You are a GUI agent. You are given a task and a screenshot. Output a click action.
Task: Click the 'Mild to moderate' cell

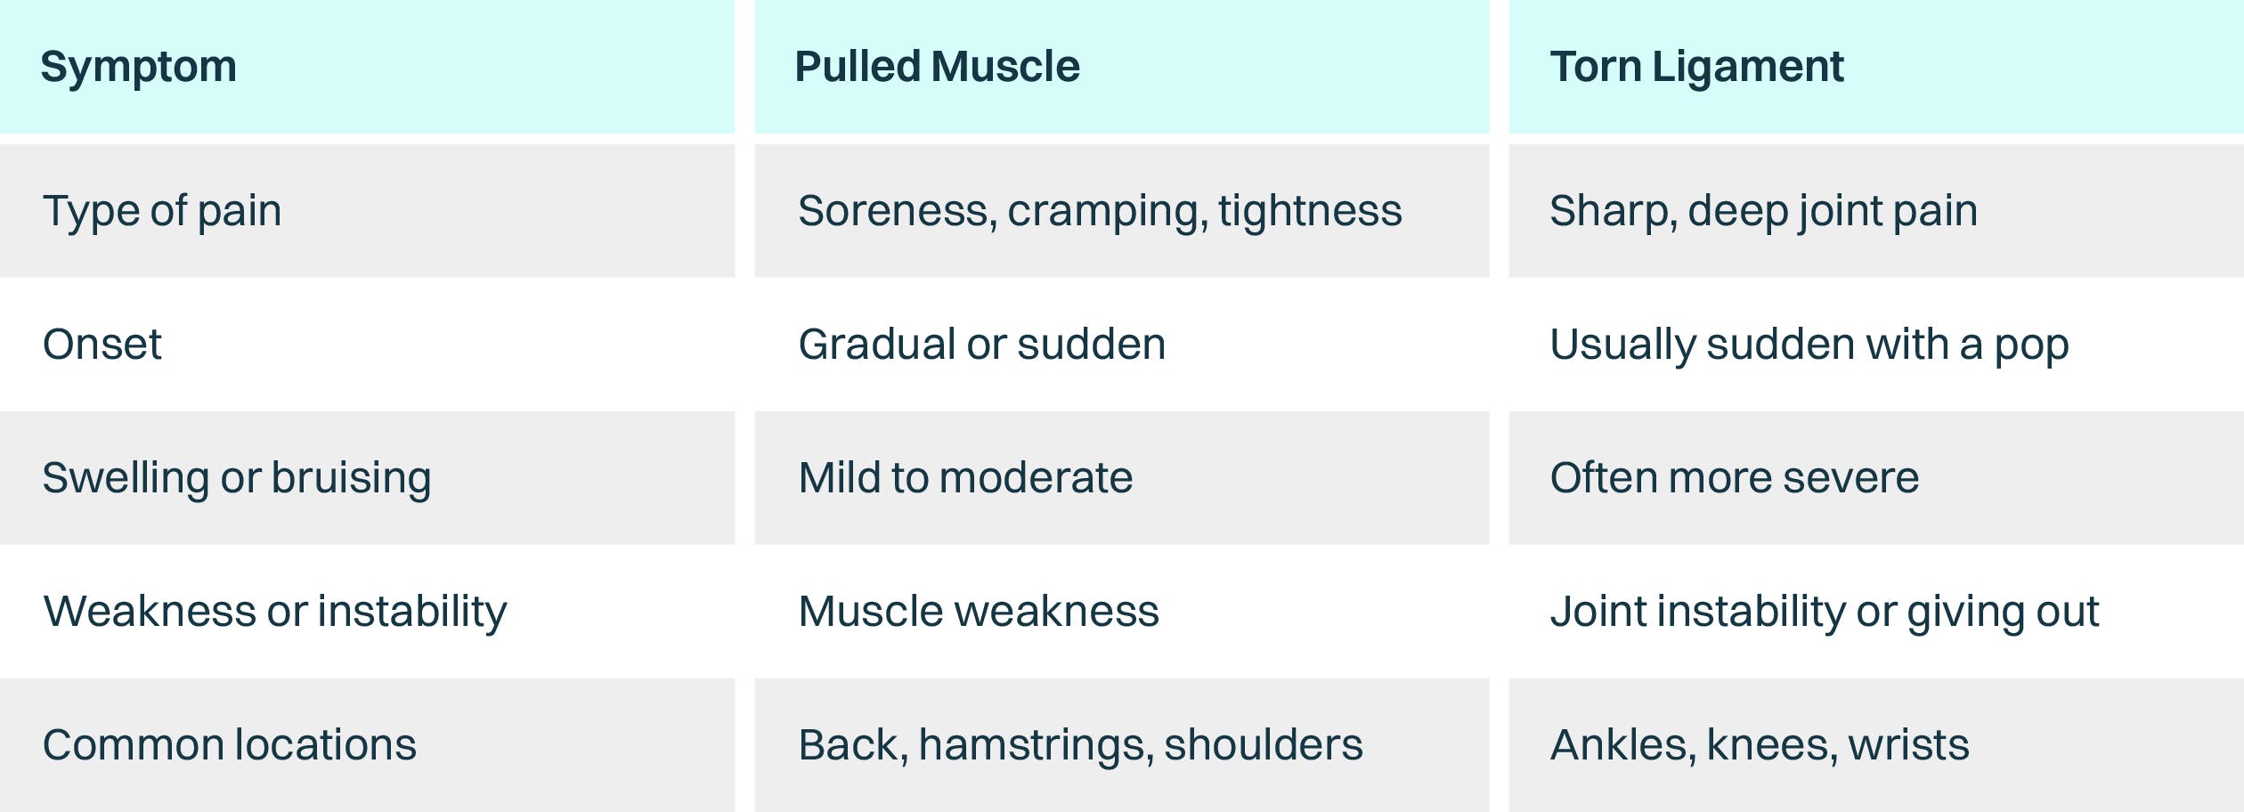[x=965, y=478]
